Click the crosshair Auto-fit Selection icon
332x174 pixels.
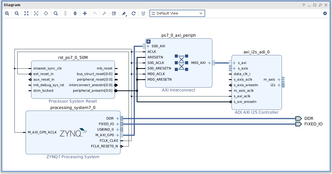pos(46,13)
